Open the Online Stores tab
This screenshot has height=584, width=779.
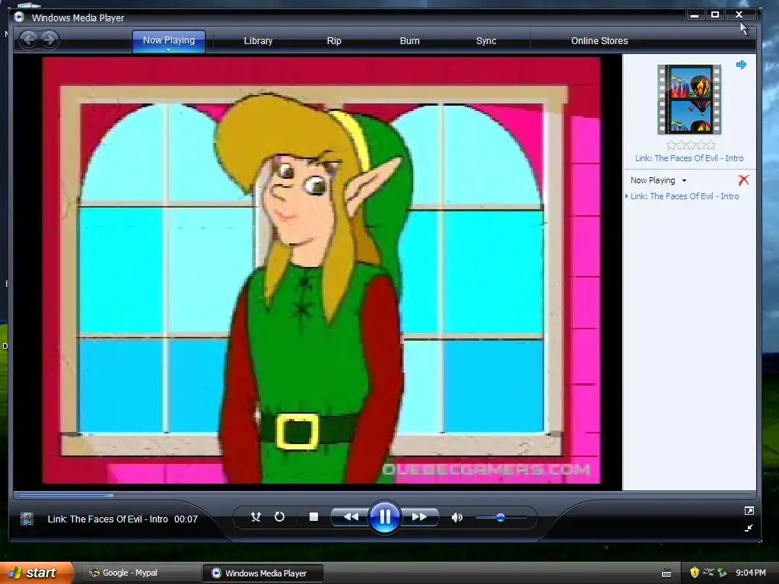[599, 41]
